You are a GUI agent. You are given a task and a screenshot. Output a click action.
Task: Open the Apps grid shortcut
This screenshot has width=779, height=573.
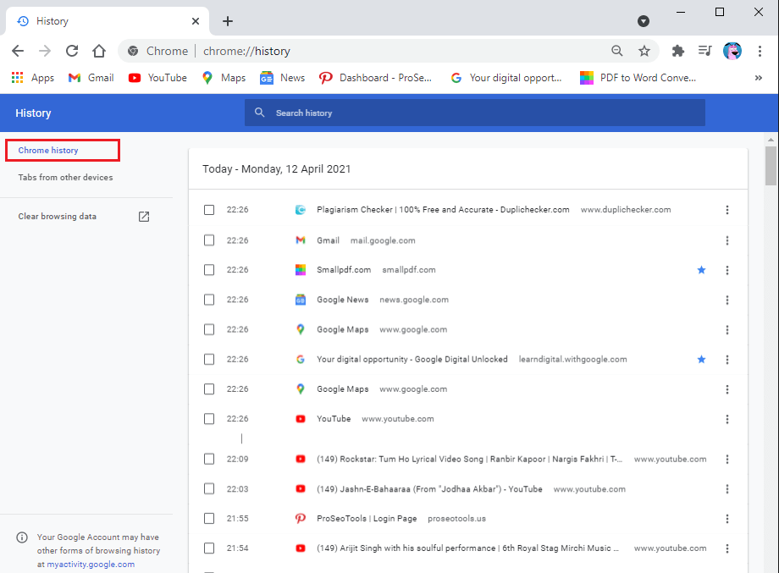click(16, 77)
